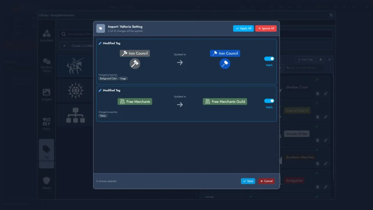373x210 pixels.
Task: Click the original Free Merchants tag
Action: [135, 102]
